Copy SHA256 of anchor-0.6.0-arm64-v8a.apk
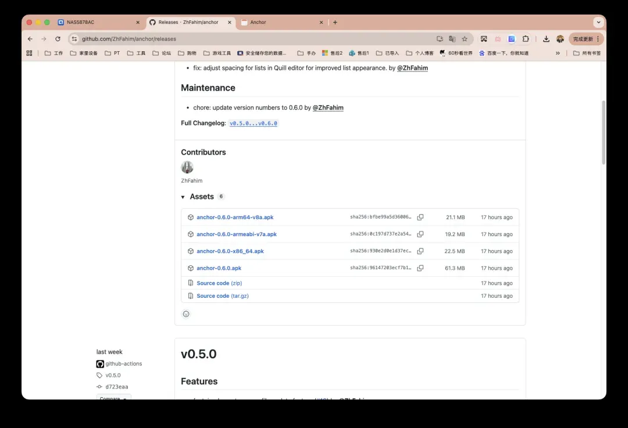The height and width of the screenshot is (428, 628). [420, 217]
